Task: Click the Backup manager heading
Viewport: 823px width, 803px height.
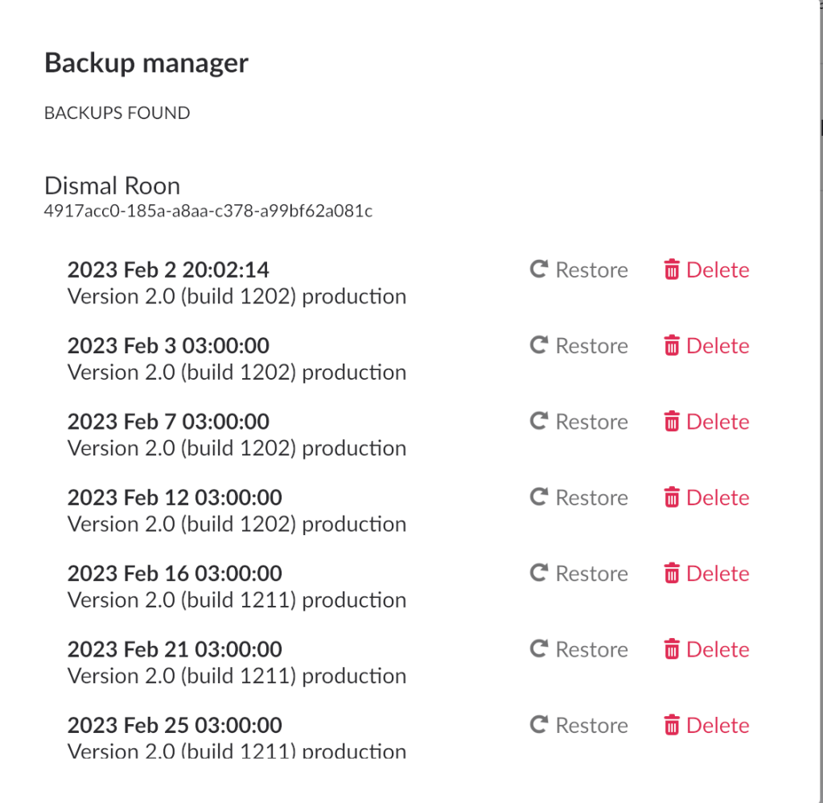Action: point(146,63)
